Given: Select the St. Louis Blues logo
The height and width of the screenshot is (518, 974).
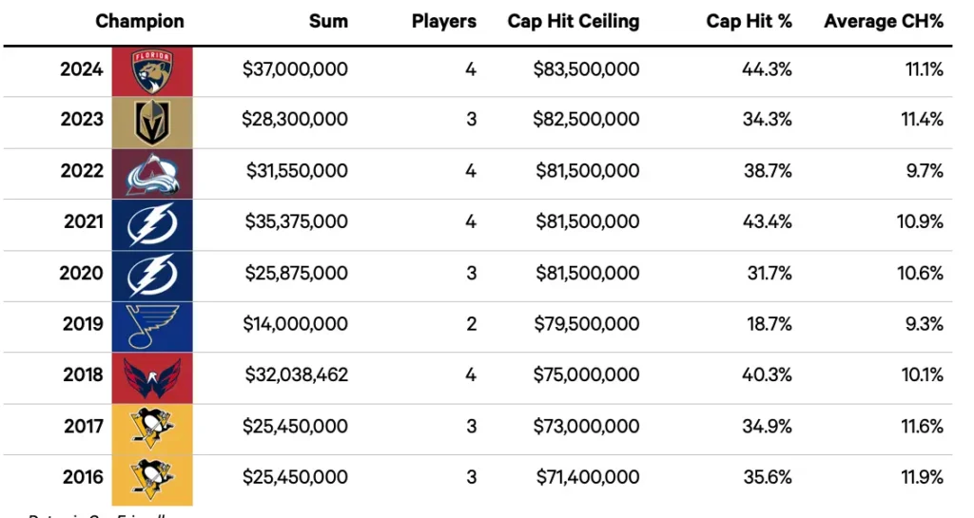Looking at the screenshot, I should 152,325.
